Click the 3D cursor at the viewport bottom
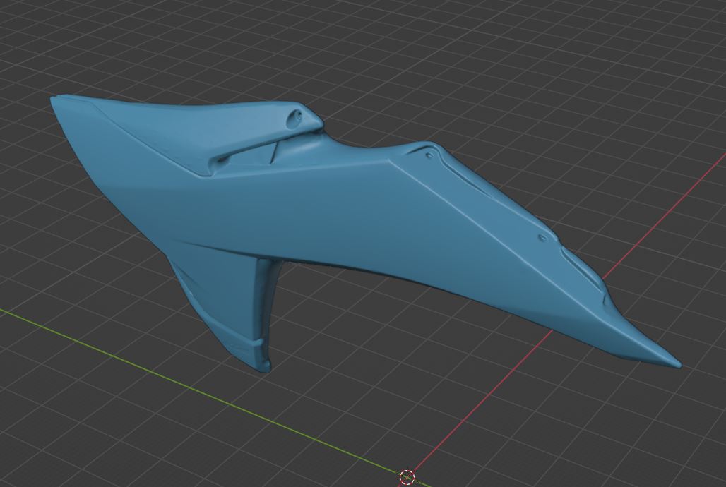This screenshot has width=726, height=487. point(407,477)
